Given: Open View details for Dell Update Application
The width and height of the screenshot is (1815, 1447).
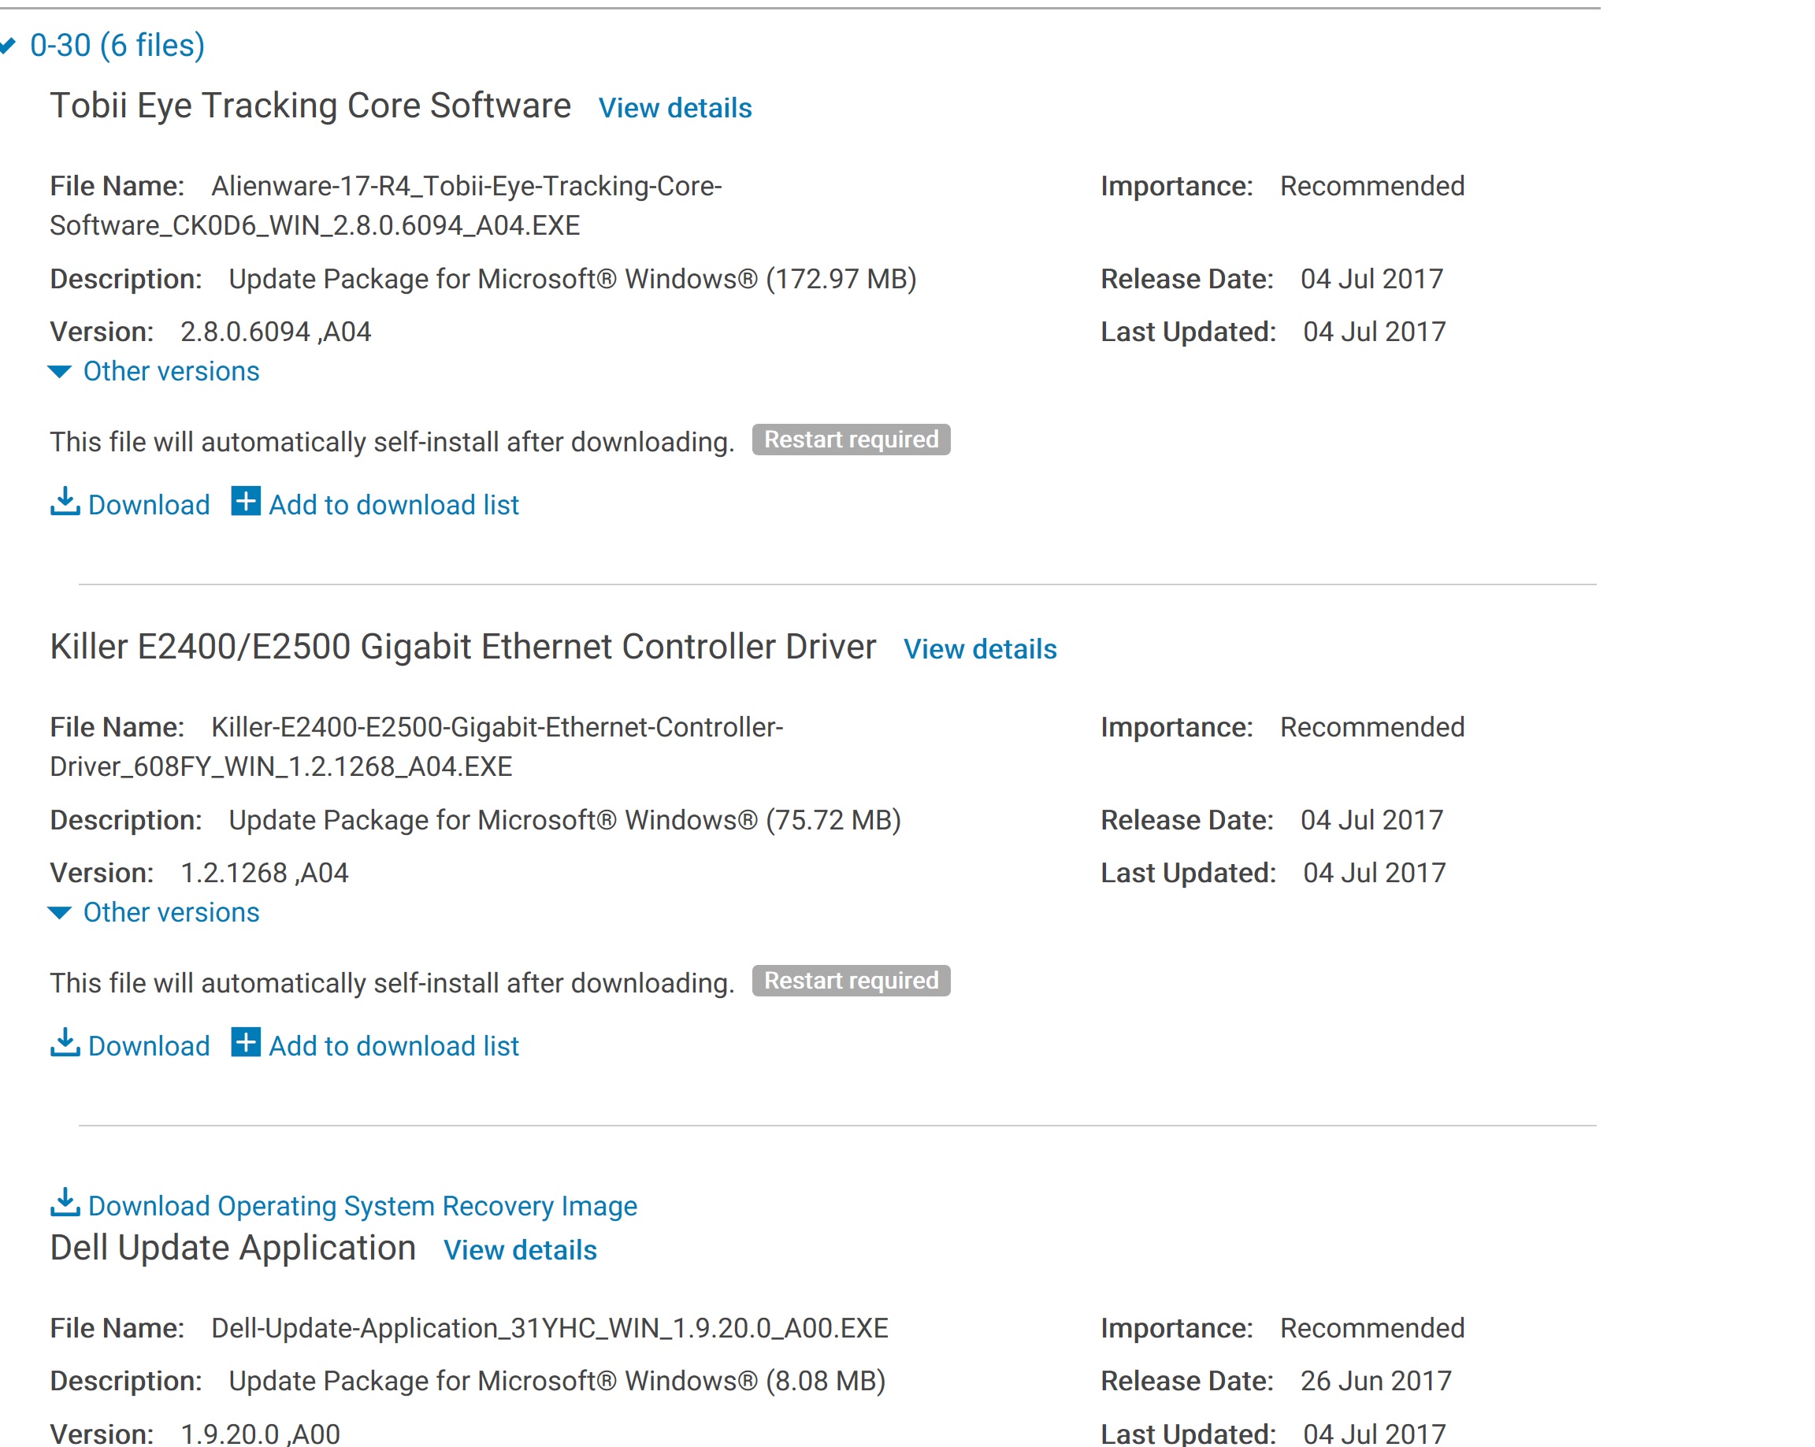Looking at the screenshot, I should pos(520,1250).
